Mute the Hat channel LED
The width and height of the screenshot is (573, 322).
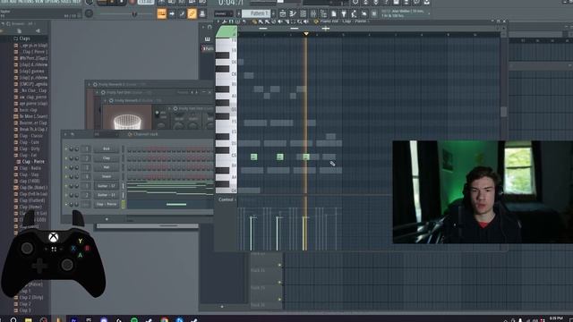pyautogui.click(x=66, y=167)
